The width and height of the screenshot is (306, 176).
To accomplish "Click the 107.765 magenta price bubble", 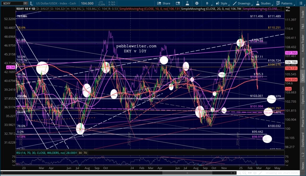I will pyautogui.click(x=291, y=53).
